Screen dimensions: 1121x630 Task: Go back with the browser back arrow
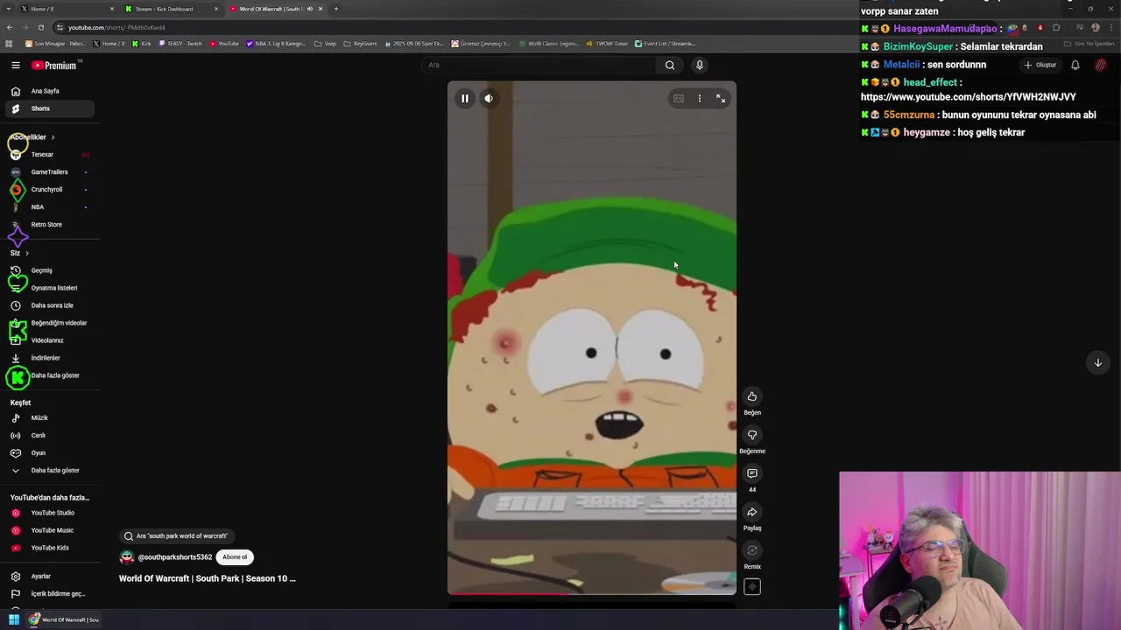(10, 27)
